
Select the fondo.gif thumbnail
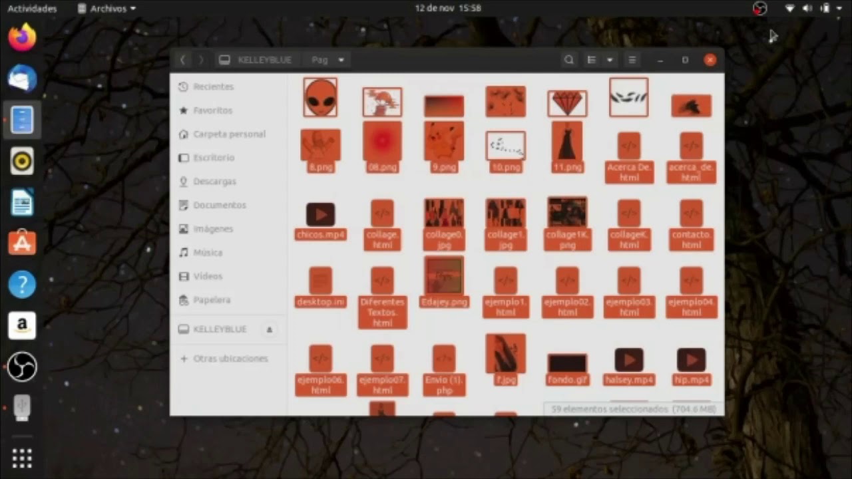coord(567,363)
